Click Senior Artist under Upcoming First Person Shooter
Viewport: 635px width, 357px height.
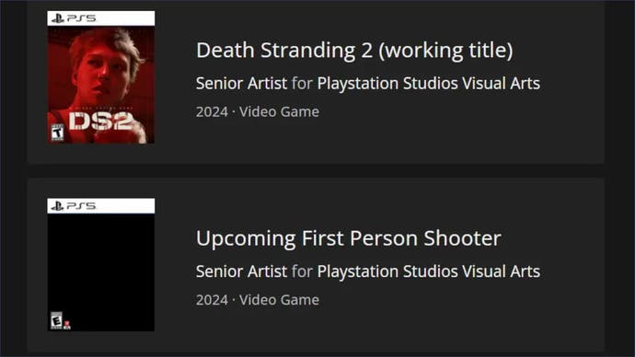[241, 271]
